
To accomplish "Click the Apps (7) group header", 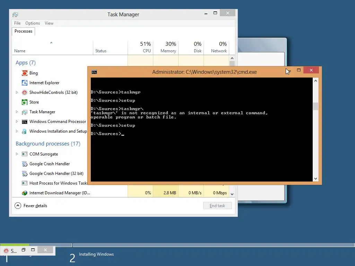I will (x=26, y=63).
